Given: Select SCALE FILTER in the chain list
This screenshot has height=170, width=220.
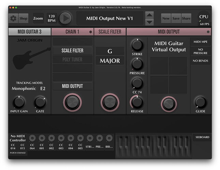Looking at the screenshot, I should coord(73,50).
